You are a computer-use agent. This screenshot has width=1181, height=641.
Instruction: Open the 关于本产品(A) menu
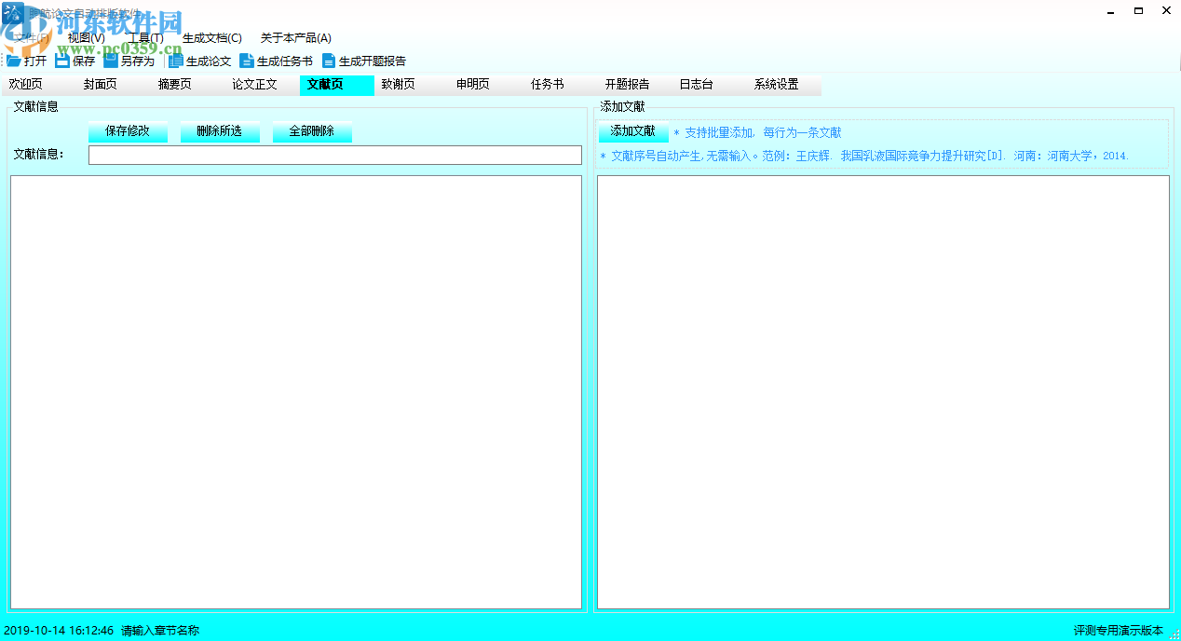coord(296,38)
